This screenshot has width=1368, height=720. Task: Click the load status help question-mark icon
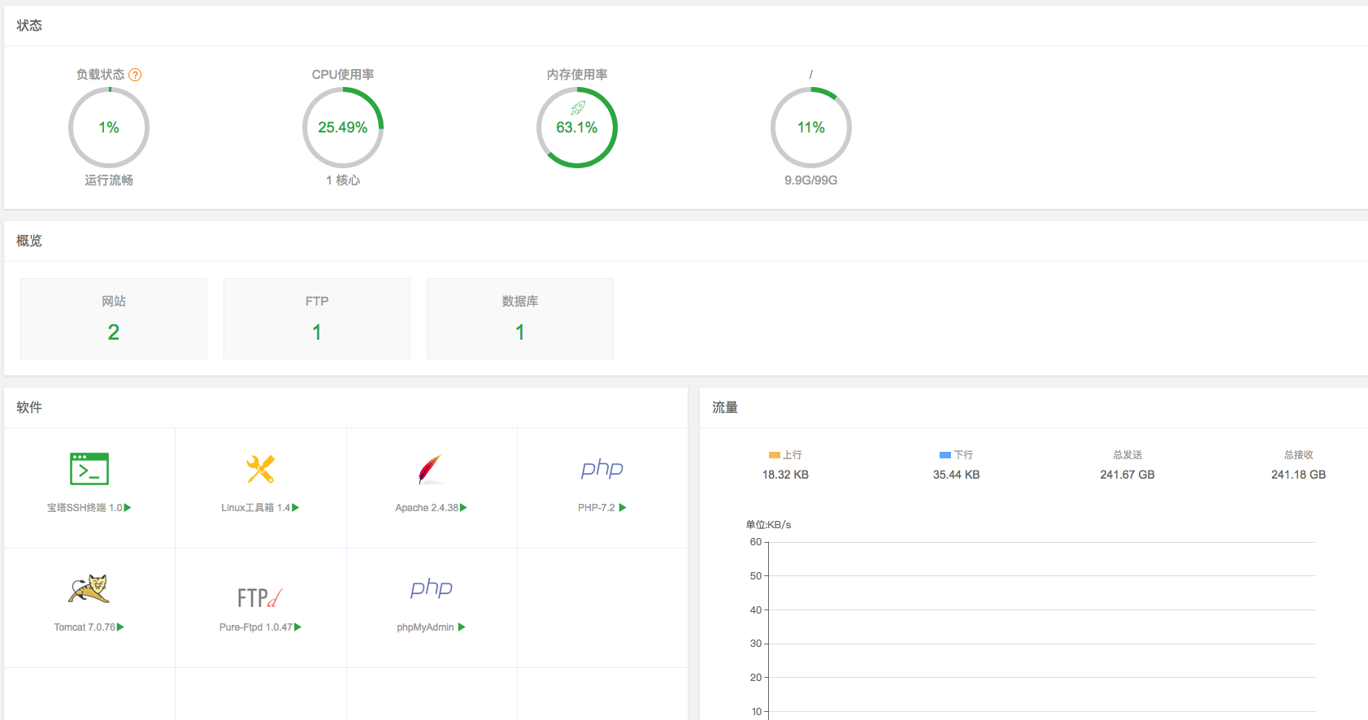[135, 75]
